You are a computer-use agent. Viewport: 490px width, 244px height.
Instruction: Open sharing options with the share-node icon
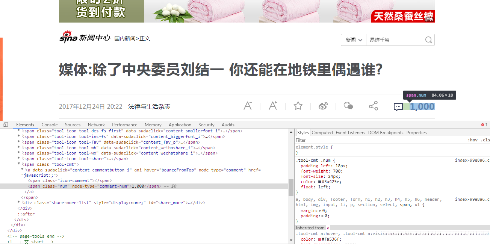click(373, 106)
